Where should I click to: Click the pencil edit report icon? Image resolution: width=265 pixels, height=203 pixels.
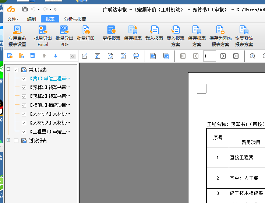[x=85, y=56]
